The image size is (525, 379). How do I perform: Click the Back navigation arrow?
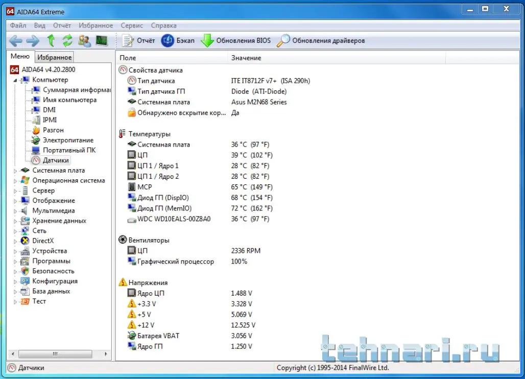click(x=16, y=41)
